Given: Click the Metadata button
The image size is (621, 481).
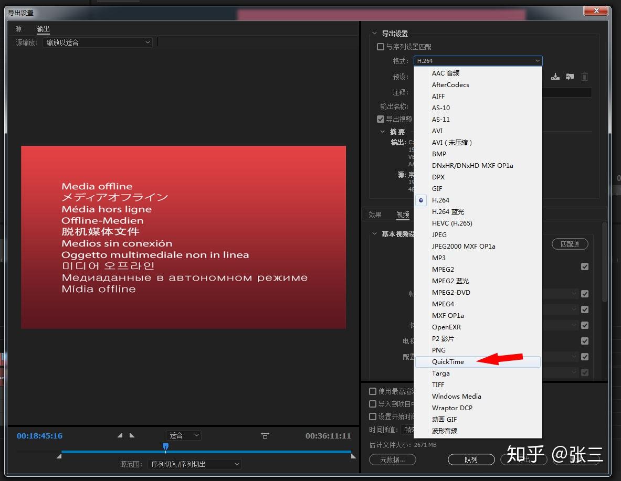Looking at the screenshot, I should click(392, 459).
